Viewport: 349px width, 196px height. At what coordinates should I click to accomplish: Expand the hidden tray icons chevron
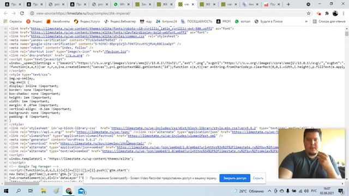269,191
